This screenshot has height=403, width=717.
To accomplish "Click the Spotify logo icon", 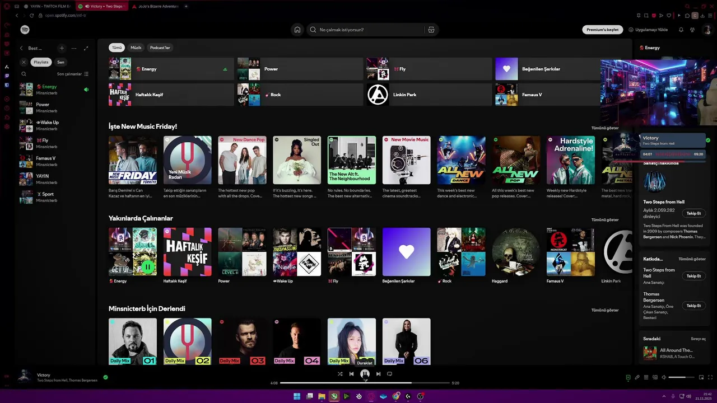I will pyautogui.click(x=25, y=30).
